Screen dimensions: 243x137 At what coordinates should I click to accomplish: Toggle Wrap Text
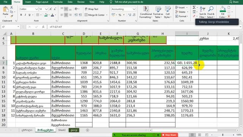click(x=92, y=9)
